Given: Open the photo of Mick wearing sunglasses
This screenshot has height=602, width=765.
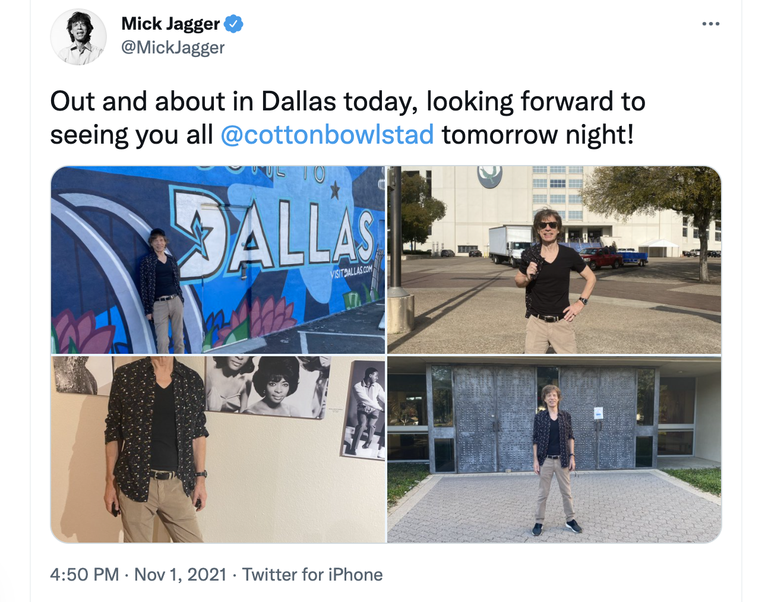Looking at the screenshot, I should [554, 260].
